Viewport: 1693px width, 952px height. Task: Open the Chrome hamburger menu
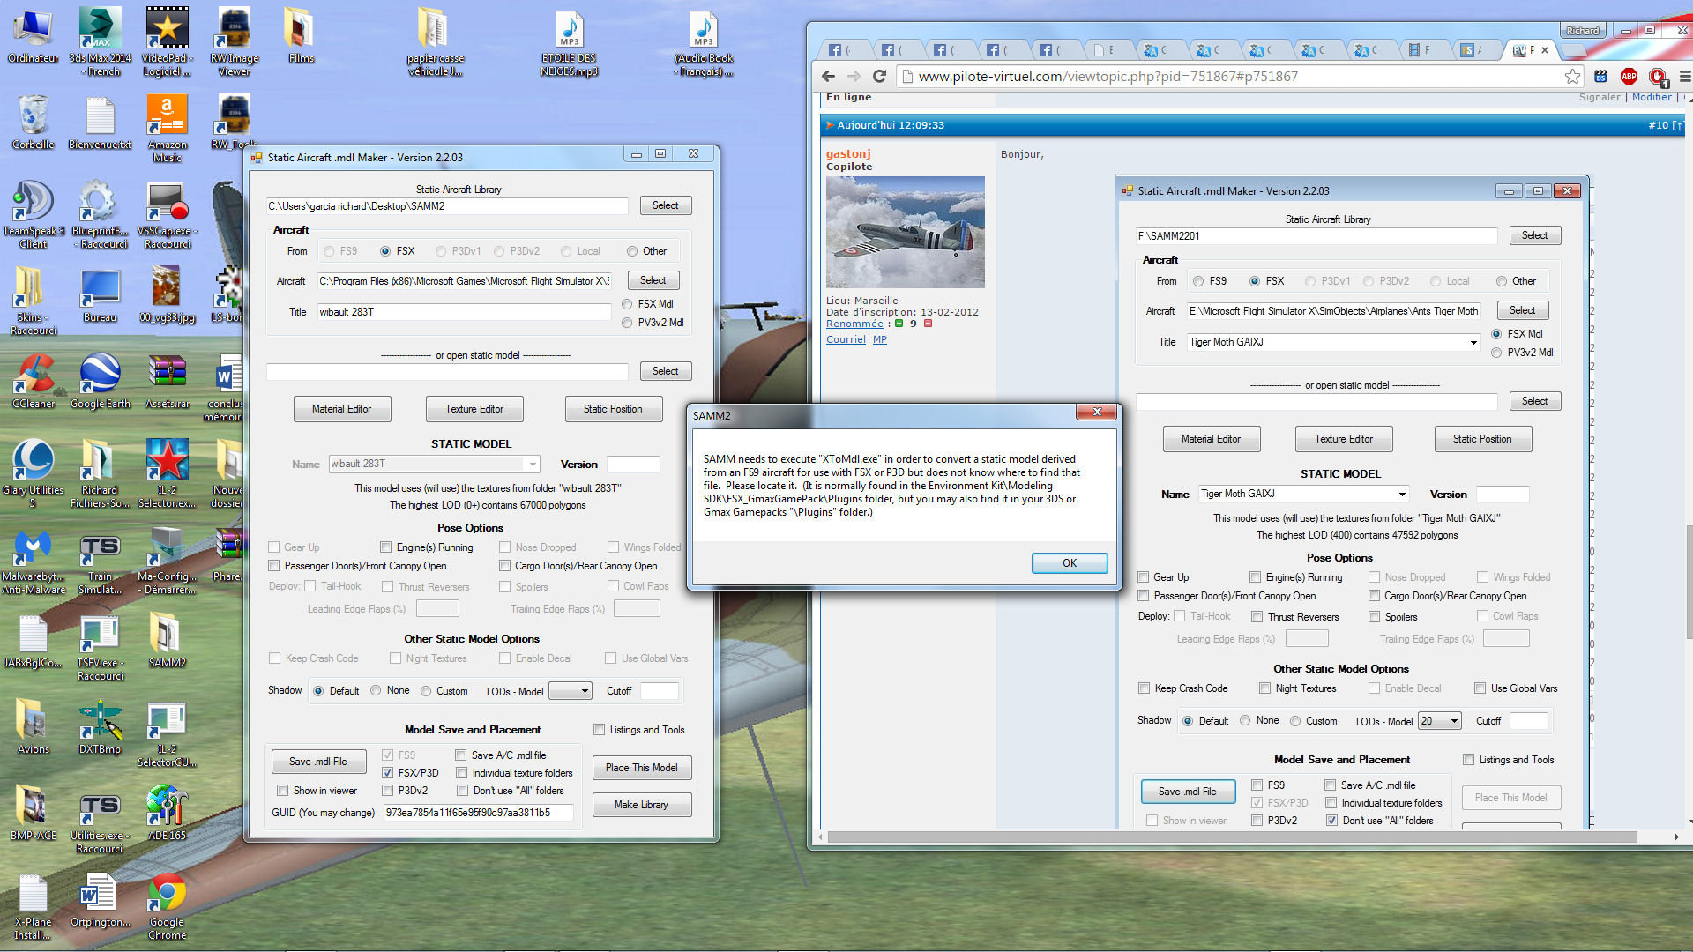pos(1685,76)
